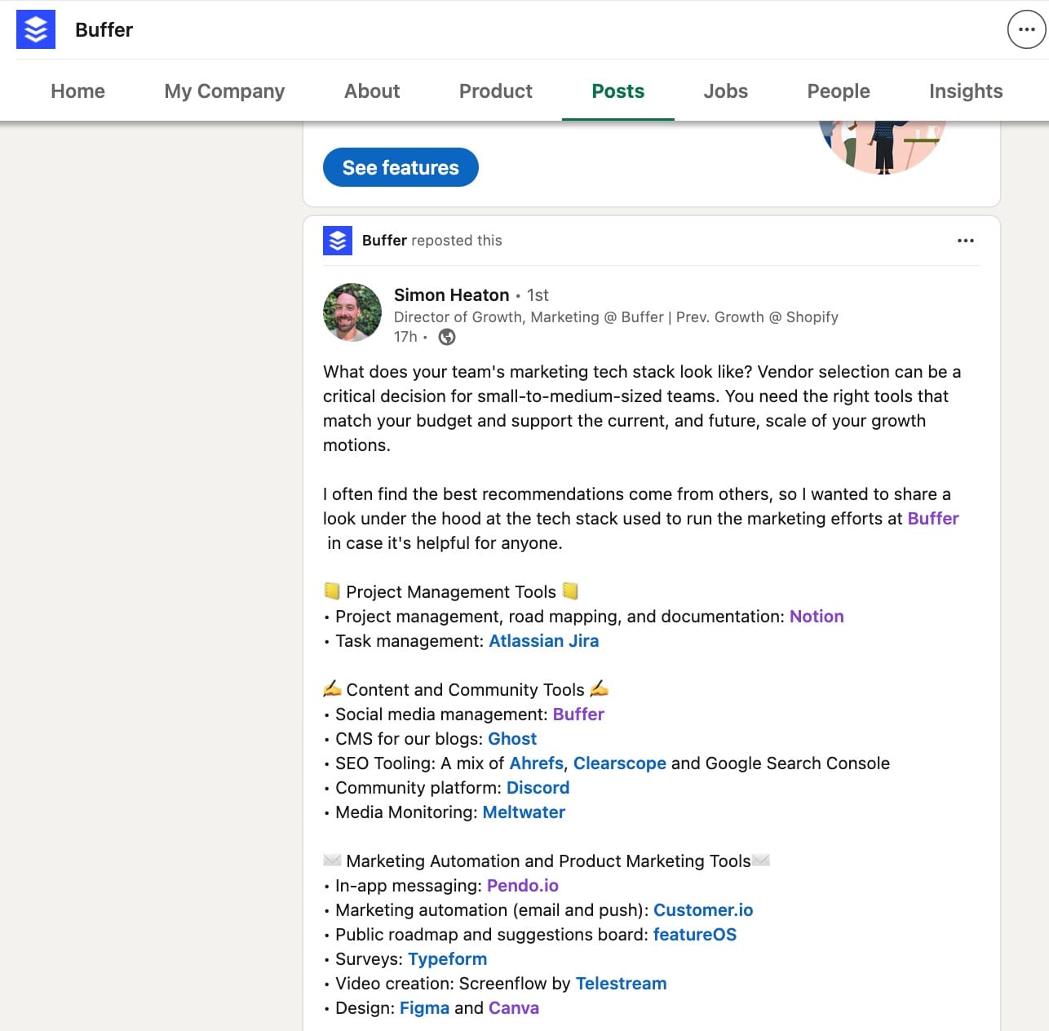1049x1031 pixels.
Task: Click the 'Content and Community Tools' heading text
Action: coord(466,689)
